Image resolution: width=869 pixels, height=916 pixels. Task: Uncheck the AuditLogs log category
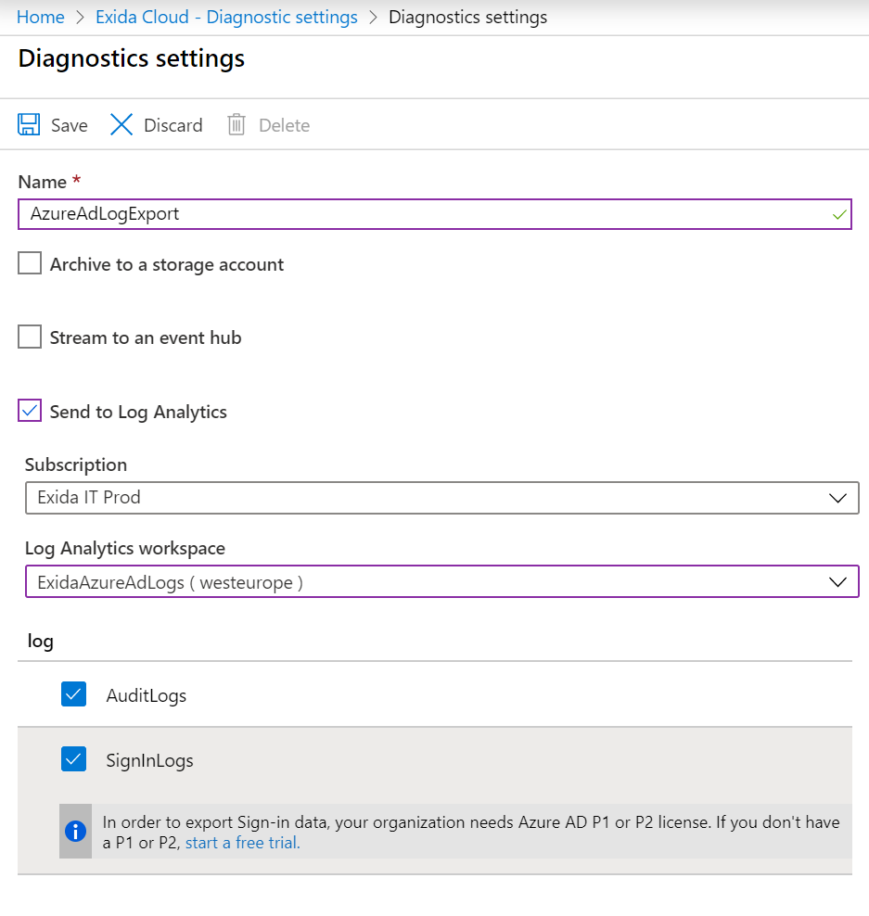tap(73, 693)
